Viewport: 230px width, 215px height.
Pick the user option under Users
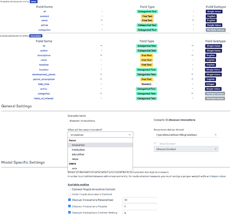coord(74,168)
